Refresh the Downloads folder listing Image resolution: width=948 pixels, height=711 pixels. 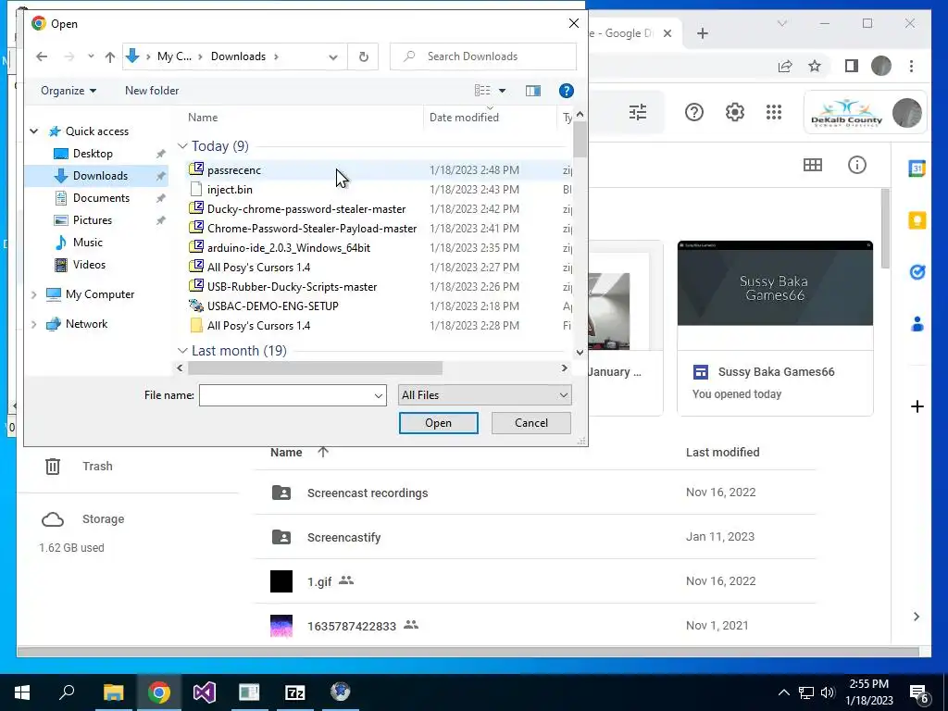coord(363,56)
